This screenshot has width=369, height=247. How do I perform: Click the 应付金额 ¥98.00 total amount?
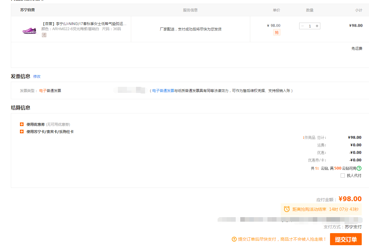(x=350, y=199)
